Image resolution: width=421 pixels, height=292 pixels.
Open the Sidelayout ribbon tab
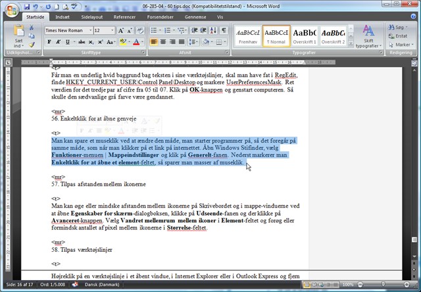point(91,15)
